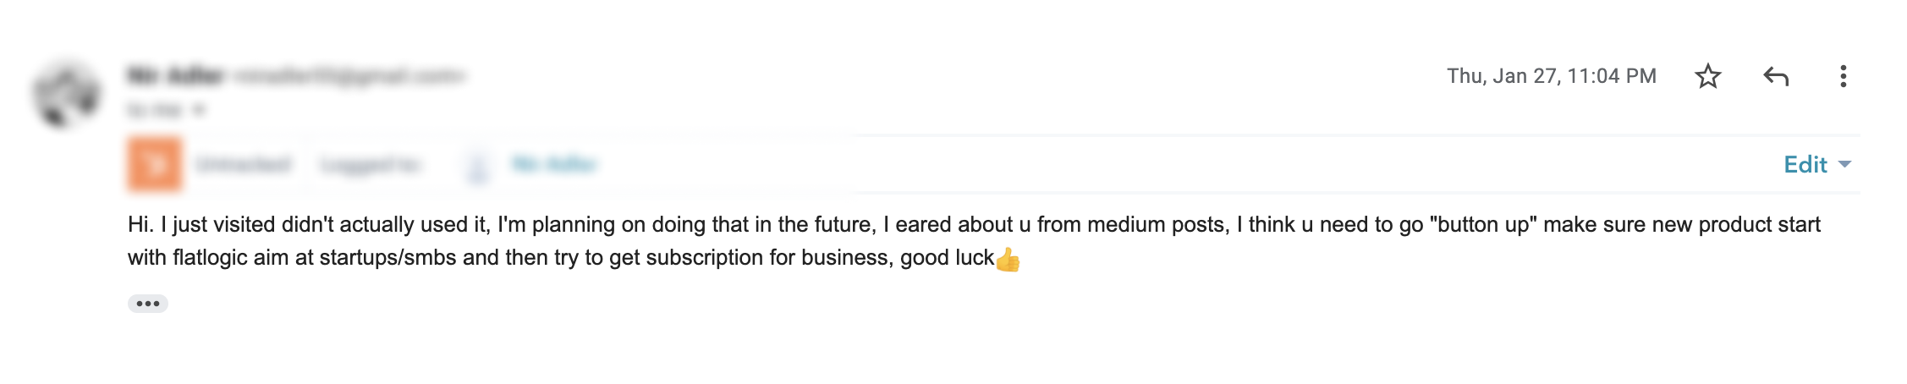Click the bold sender name

point(175,76)
